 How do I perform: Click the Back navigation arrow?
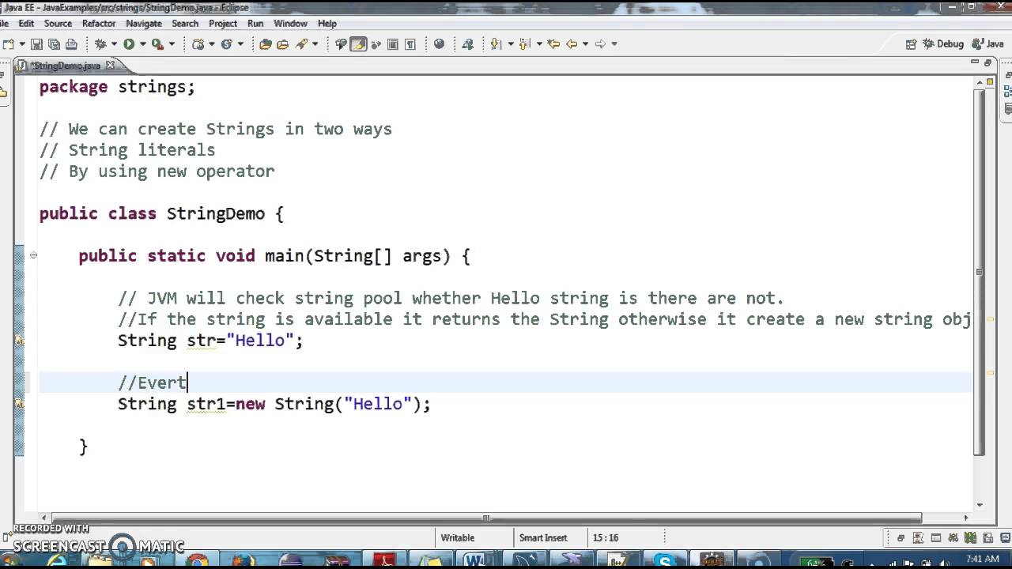(572, 44)
